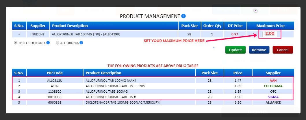Screen dimensions: 306x120
Task: Click the info icon next to This Order Only
Action: [48, 43]
